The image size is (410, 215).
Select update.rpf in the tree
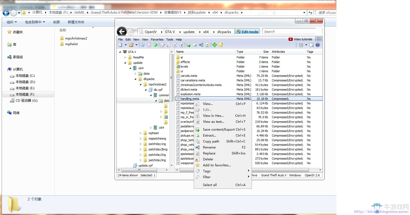[x=145, y=166]
